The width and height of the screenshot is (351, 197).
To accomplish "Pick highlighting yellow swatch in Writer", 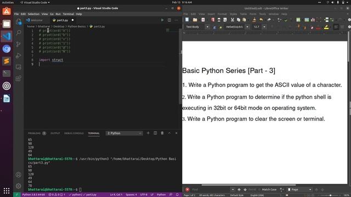I will [x=326, y=27].
